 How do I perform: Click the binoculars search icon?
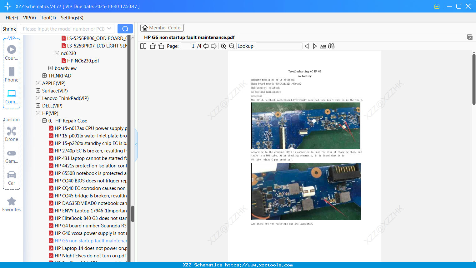click(x=331, y=46)
